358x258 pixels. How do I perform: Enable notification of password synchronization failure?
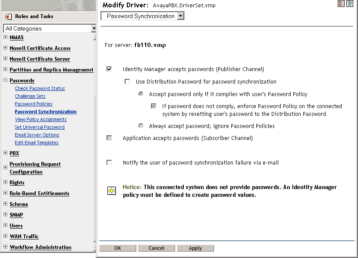[x=109, y=162]
